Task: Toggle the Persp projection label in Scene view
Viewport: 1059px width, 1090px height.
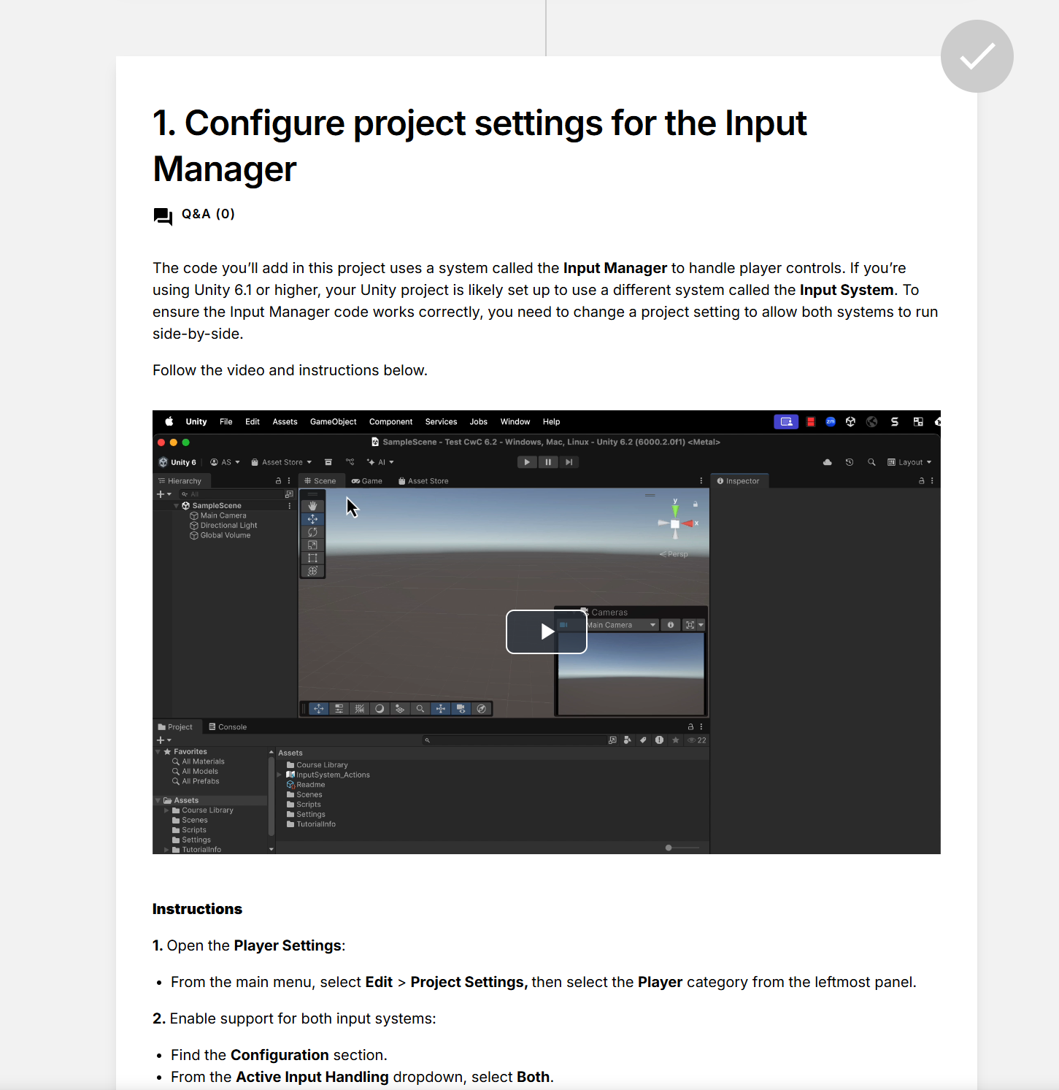Action: [x=674, y=554]
